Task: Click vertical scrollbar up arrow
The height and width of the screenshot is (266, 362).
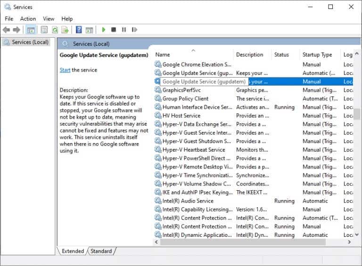Action: [x=357, y=54]
